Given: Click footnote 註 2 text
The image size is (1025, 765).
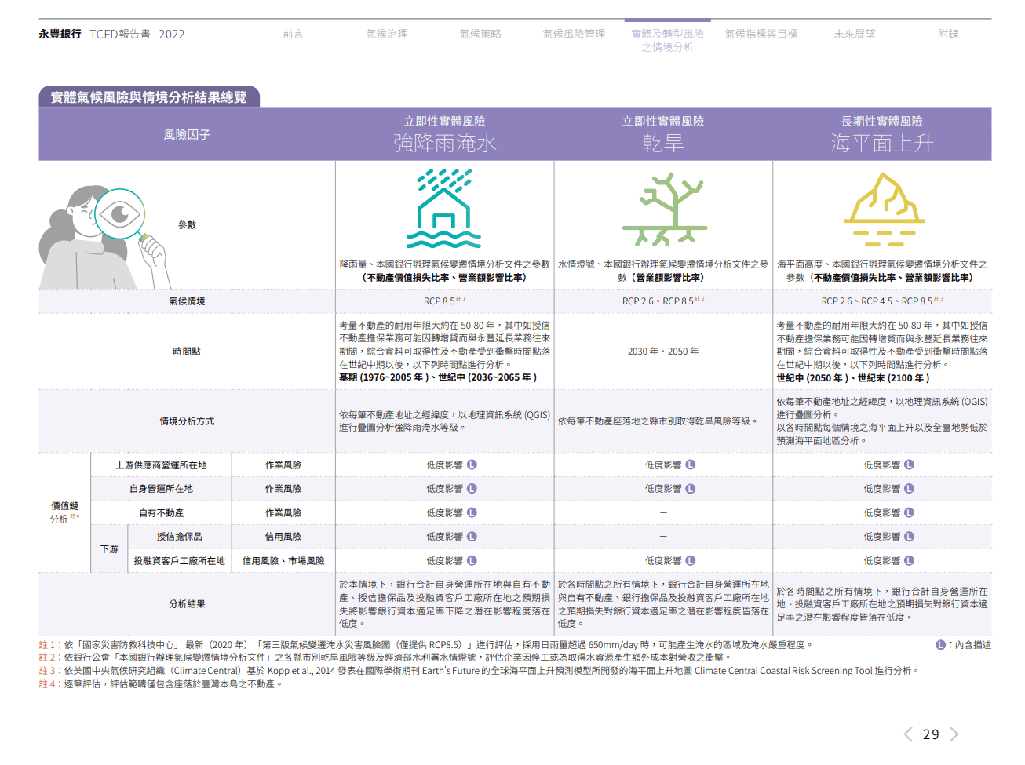Looking at the screenshot, I should 385,658.
